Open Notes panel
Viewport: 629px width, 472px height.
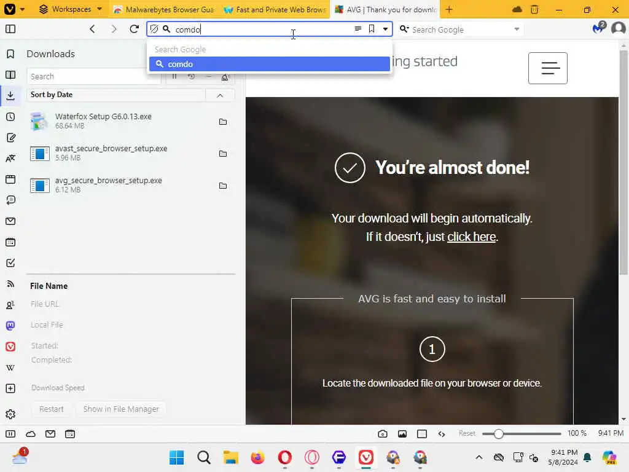tap(10, 138)
